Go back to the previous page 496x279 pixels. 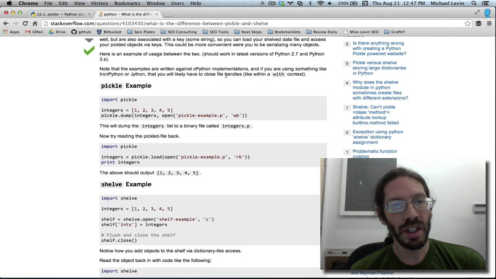click(6, 23)
